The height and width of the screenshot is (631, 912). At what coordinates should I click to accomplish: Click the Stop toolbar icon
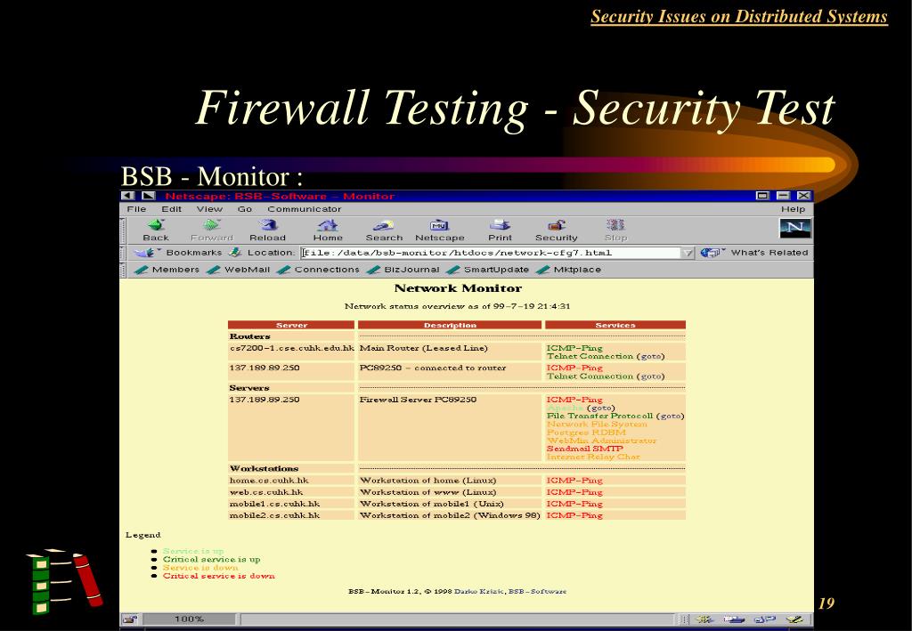(615, 225)
